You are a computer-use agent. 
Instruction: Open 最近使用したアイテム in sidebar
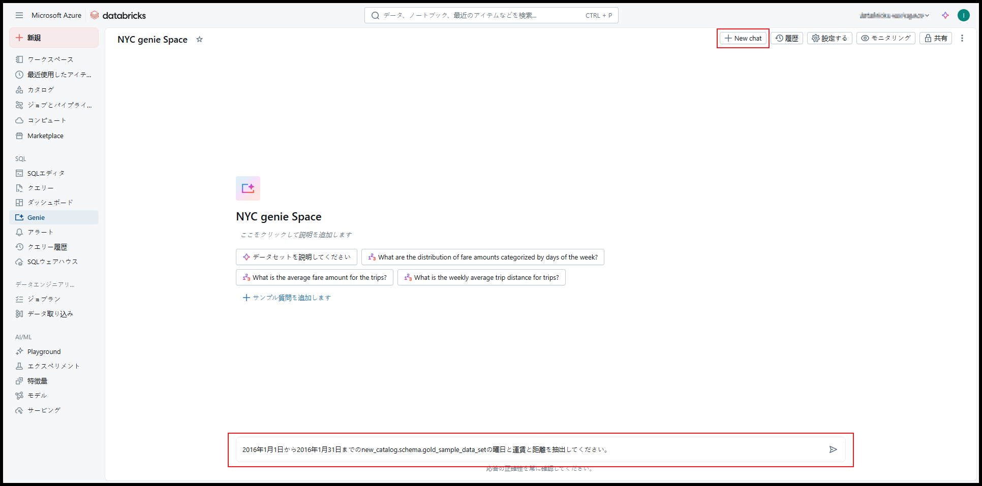click(x=54, y=75)
